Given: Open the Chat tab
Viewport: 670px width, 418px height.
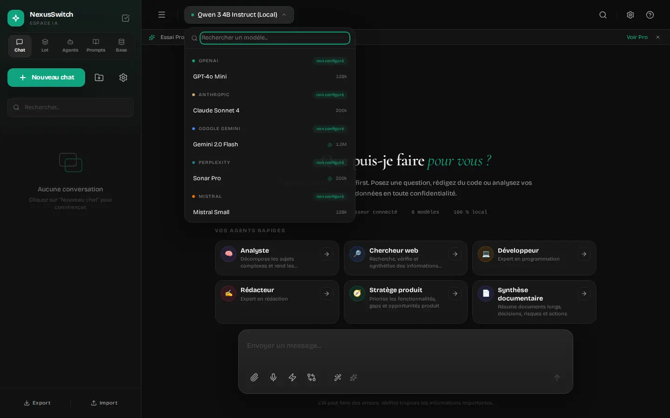Looking at the screenshot, I should click(20, 46).
